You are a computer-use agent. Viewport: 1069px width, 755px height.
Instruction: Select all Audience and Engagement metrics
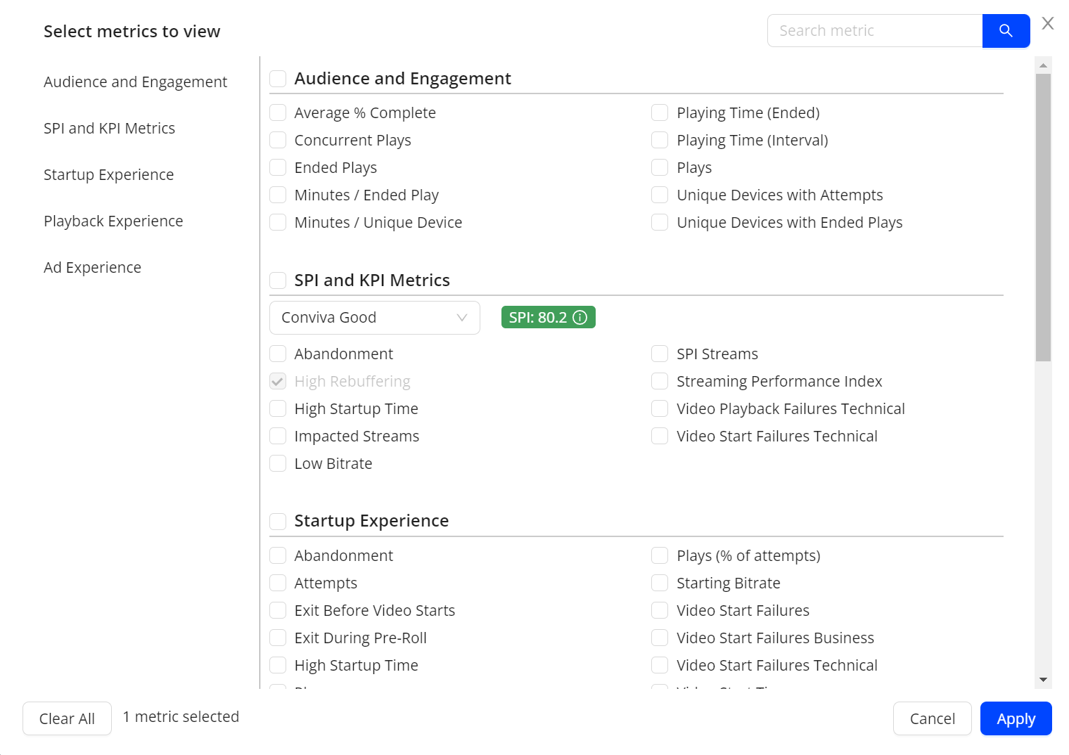[x=278, y=79]
